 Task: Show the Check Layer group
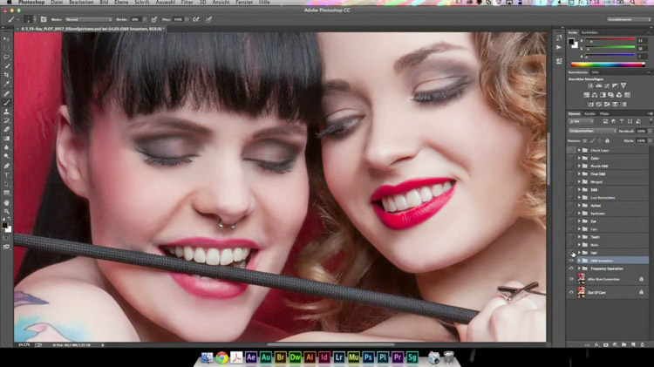pyautogui.click(x=571, y=150)
